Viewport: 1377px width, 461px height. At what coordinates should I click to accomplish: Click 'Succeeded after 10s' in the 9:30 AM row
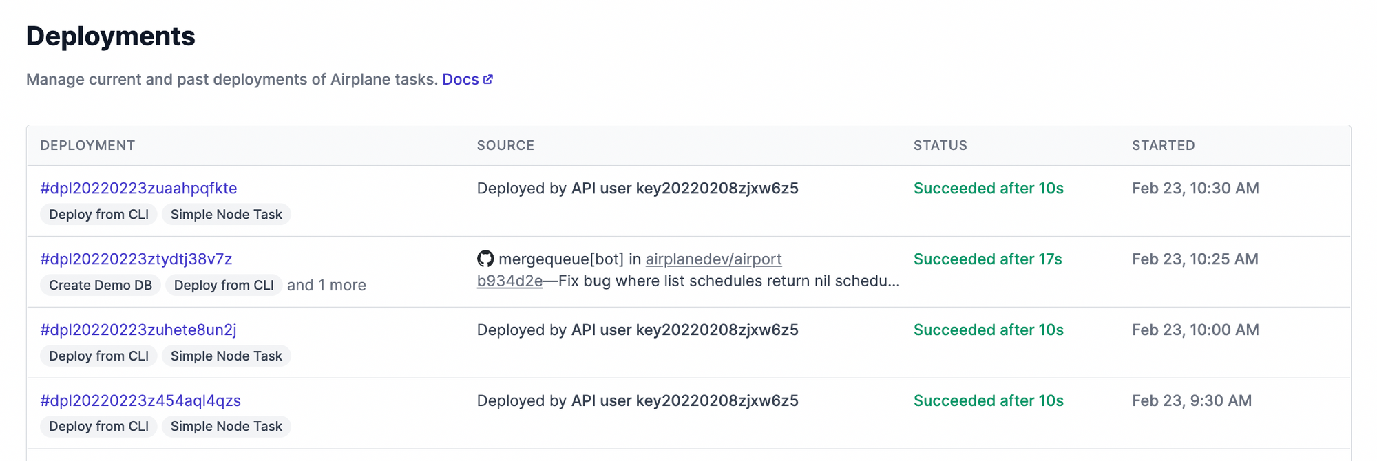tap(988, 400)
